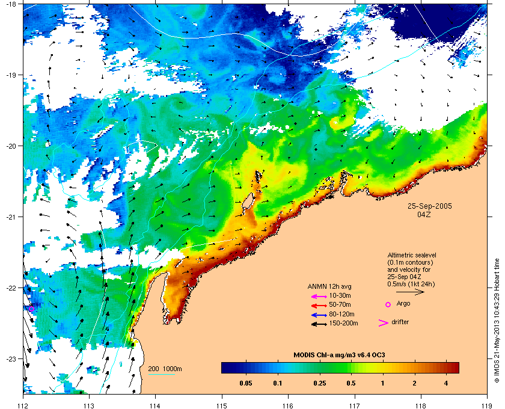Click the longitude axis label 119
The width and height of the screenshot is (505, 409).
tap(487, 405)
